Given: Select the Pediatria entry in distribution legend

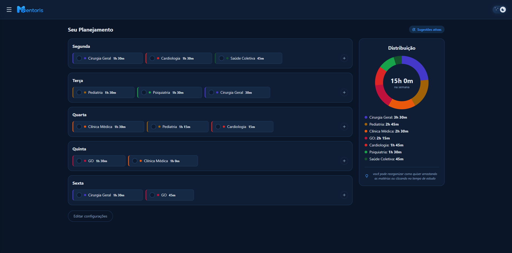Looking at the screenshot, I should click(x=384, y=124).
